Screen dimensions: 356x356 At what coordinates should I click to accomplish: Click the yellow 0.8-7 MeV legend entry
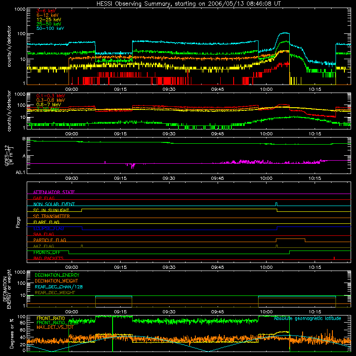[49, 105]
